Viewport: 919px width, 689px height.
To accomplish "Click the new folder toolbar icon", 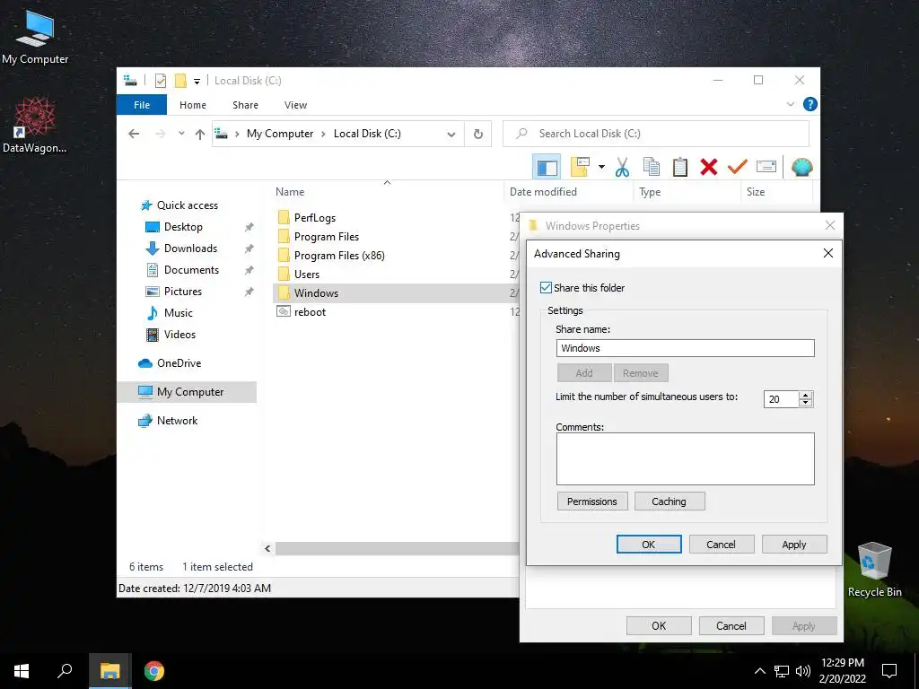I will pos(580,167).
